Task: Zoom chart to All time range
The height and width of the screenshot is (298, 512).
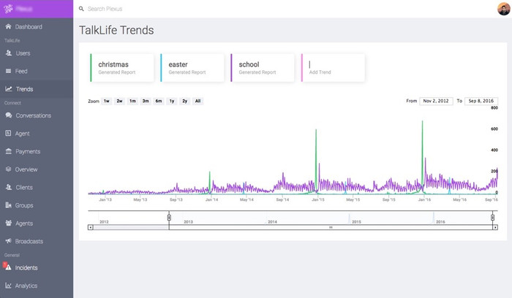Action: click(x=198, y=101)
